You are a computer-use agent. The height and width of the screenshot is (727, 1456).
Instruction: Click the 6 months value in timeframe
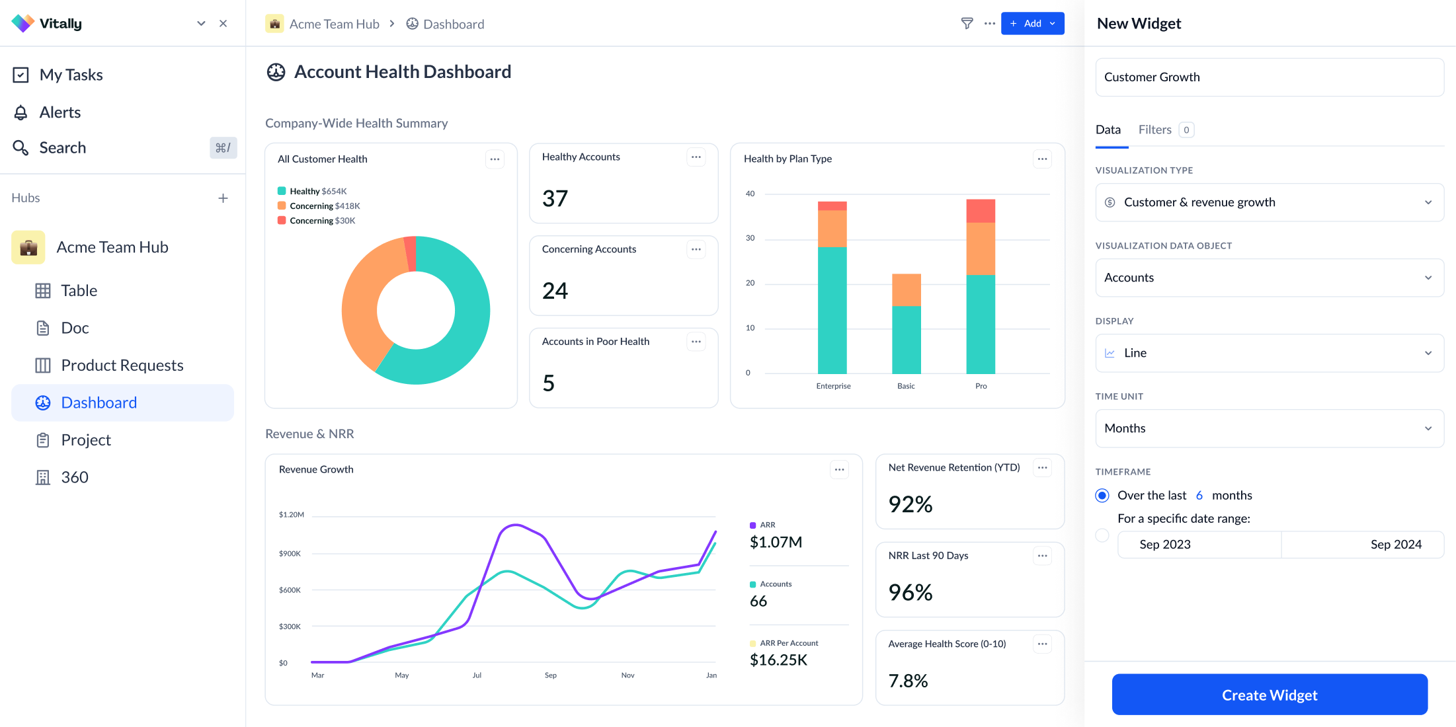[x=1199, y=496]
